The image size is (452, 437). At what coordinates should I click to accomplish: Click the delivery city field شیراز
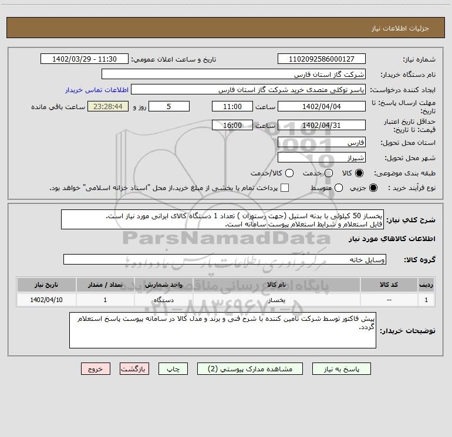tap(322, 158)
